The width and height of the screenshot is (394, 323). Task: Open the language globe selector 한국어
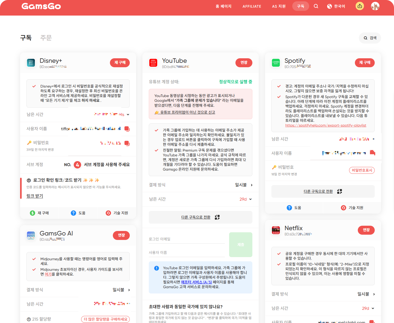(336, 6)
